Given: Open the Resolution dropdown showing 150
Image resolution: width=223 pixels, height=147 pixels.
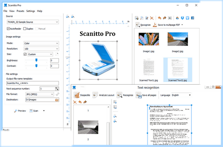Looking at the screenshot, I should tap(41, 49).
